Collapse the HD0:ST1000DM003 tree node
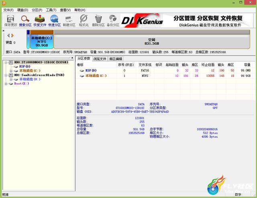The height and width of the screenshot is (198, 257). click(x=6, y=62)
